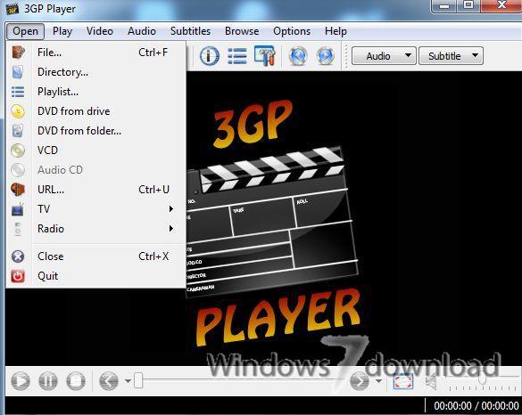Open rewind options dropdown arrow
The height and width of the screenshot is (415, 522).
128,381
